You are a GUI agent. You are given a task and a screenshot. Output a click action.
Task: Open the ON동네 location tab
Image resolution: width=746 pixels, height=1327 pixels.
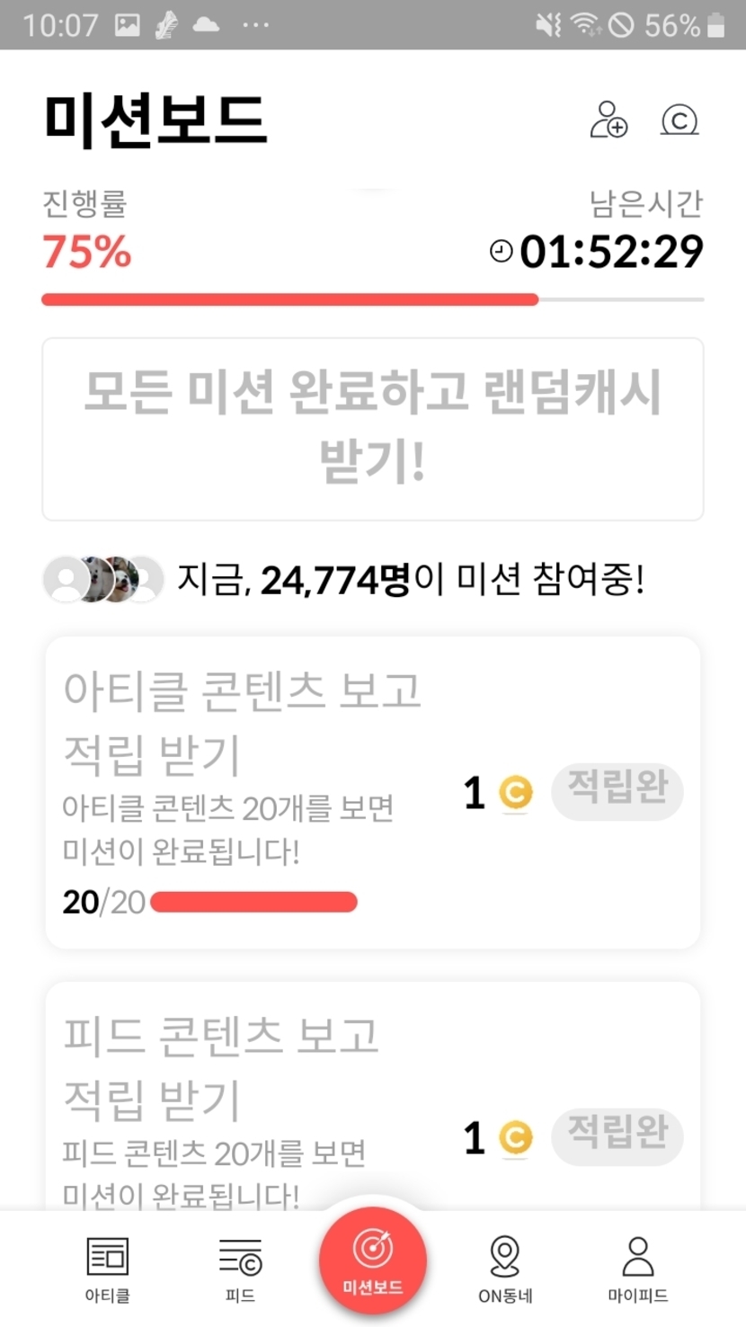coord(505,1269)
